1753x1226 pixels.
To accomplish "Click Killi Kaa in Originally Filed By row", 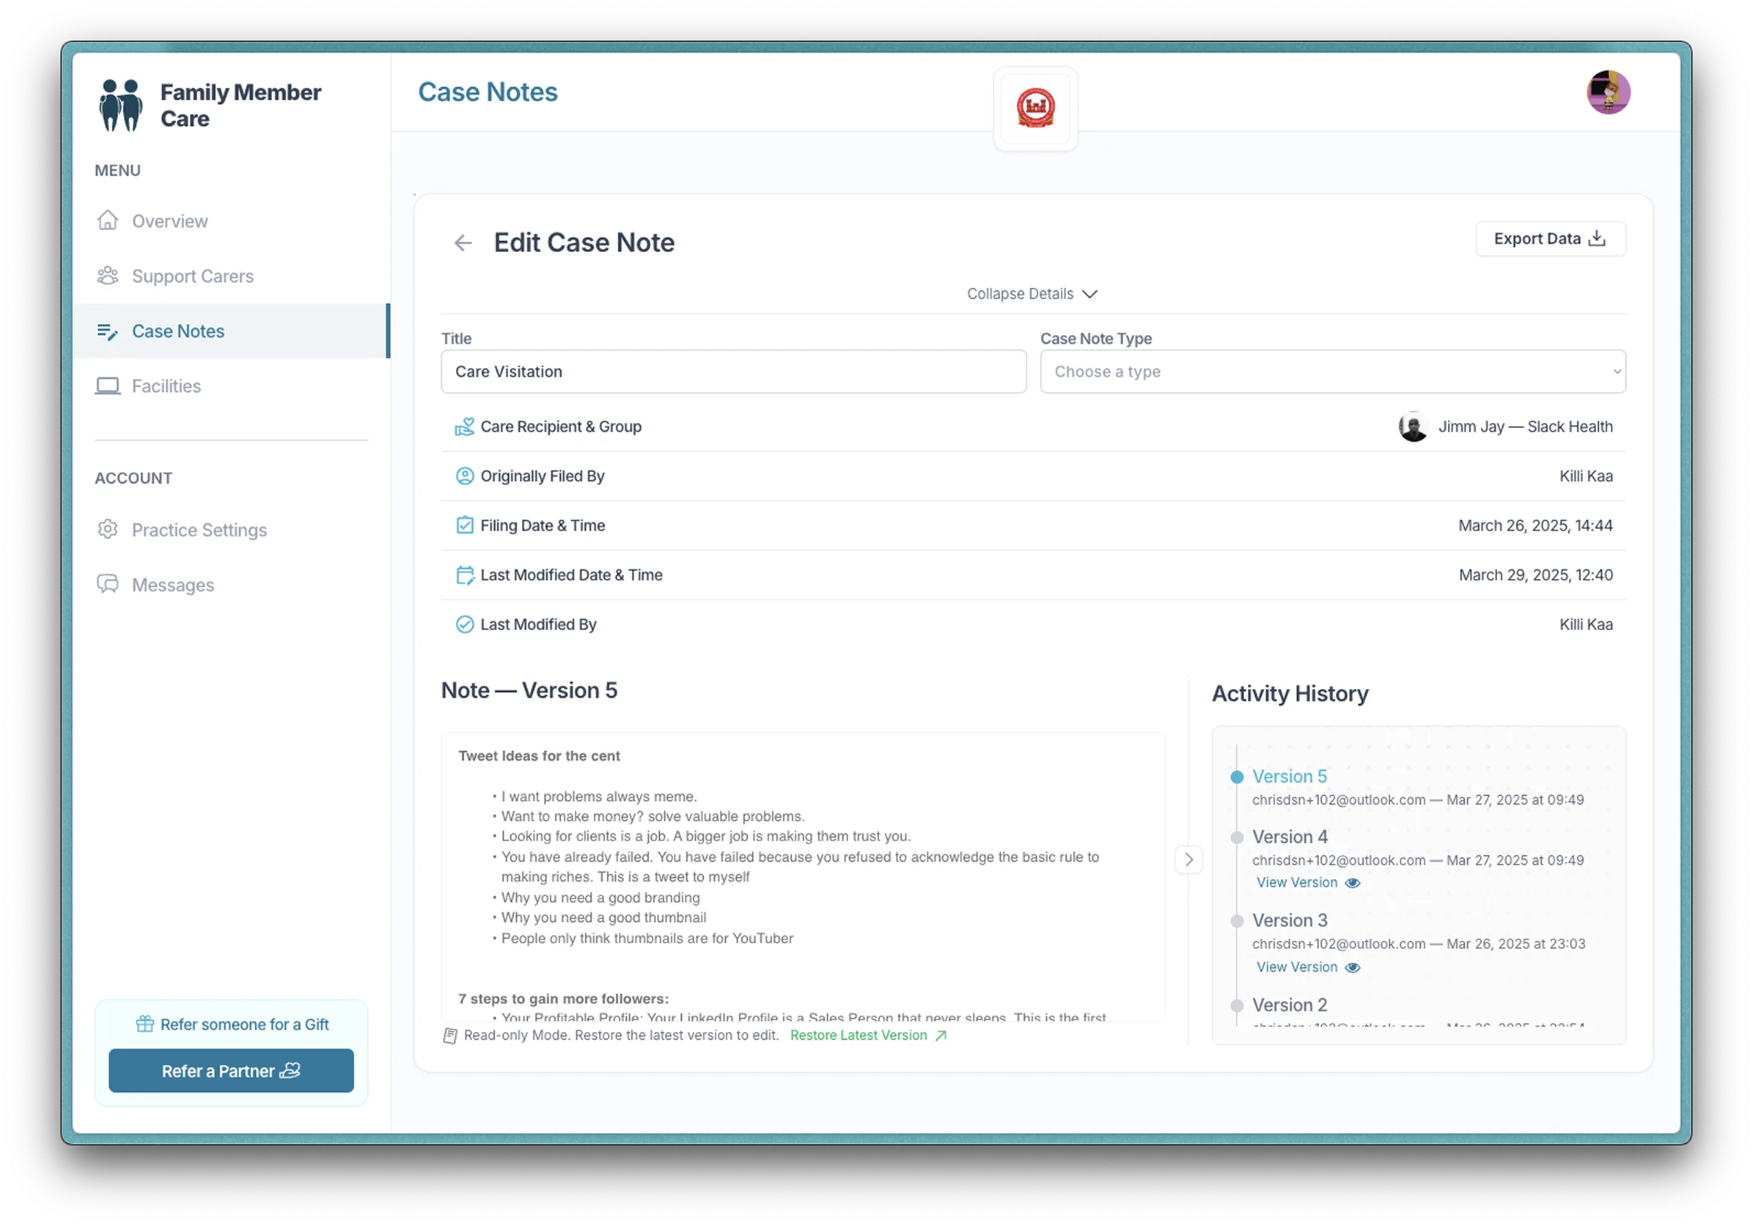I will pos(1586,476).
